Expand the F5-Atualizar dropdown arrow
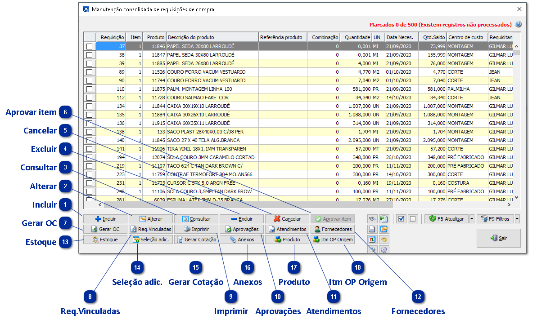 (471, 219)
